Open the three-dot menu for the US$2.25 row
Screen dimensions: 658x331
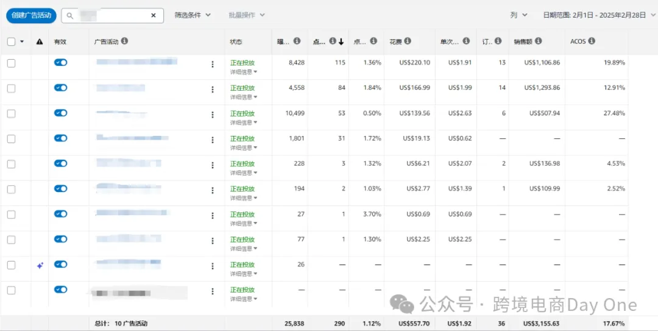click(x=213, y=241)
